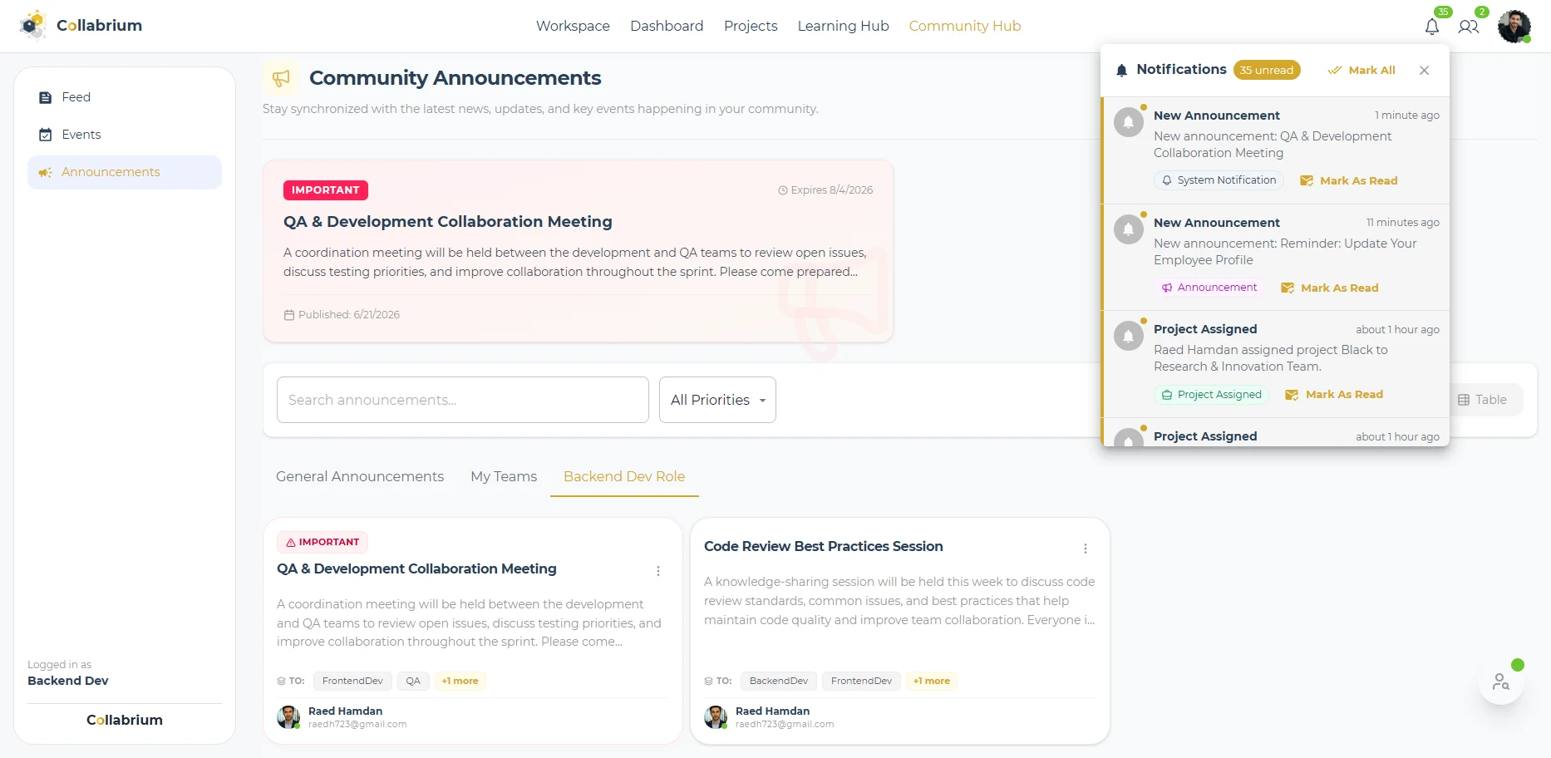Switch to Table view
1551x758 pixels.
coord(1483,400)
